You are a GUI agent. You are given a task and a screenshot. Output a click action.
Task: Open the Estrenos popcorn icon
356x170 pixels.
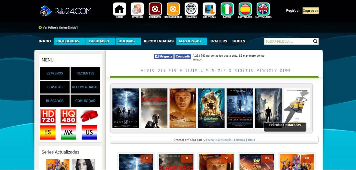pos(137,9)
